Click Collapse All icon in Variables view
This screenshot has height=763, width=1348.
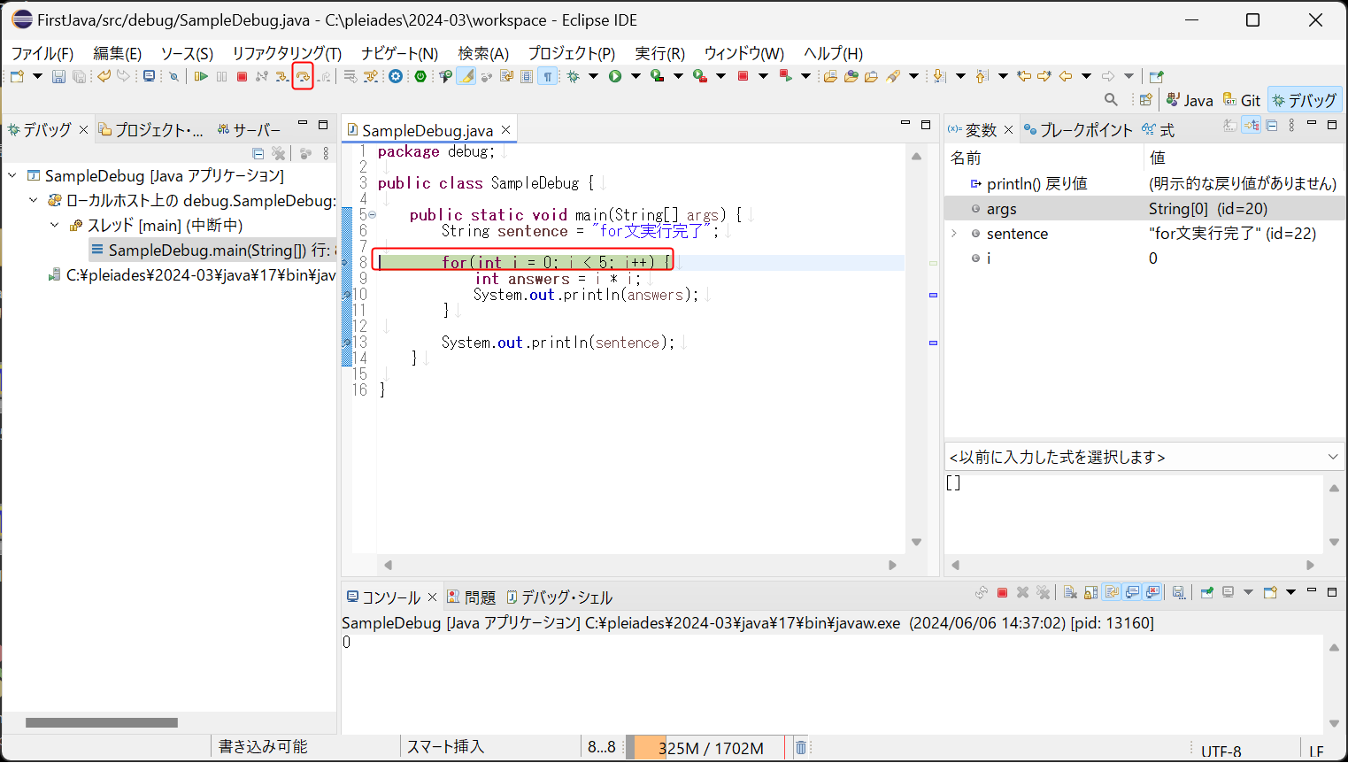(x=1272, y=126)
